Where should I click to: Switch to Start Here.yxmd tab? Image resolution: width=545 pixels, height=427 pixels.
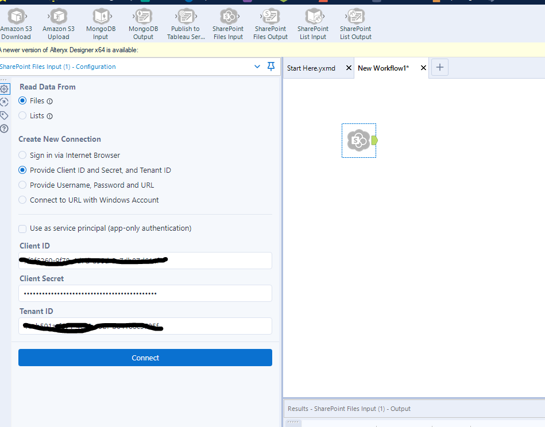pos(311,68)
